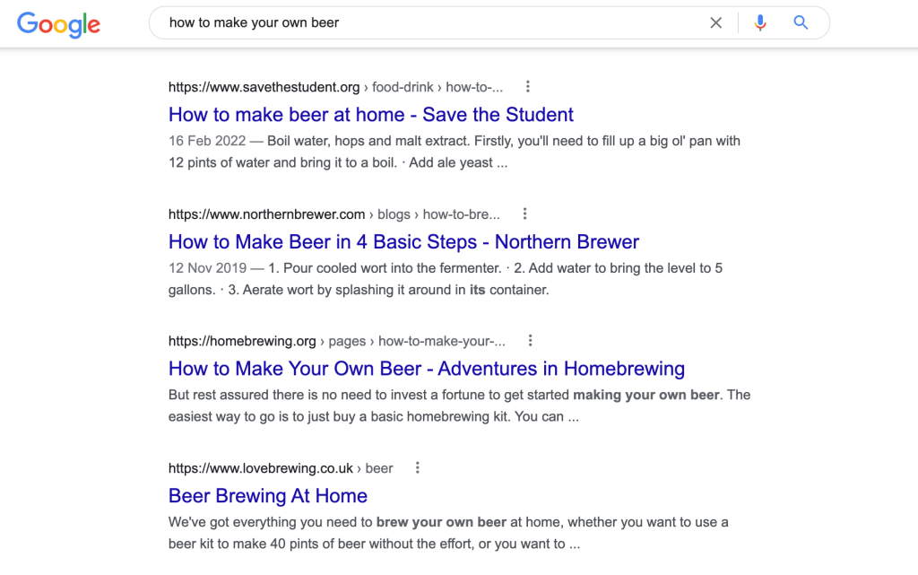Click snippet text '12 Nov 2019'
Image resolution: width=918 pixels, height=575 pixels.
[207, 268]
